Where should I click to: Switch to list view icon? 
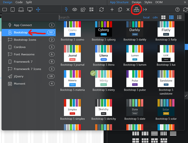tap(179, 17)
